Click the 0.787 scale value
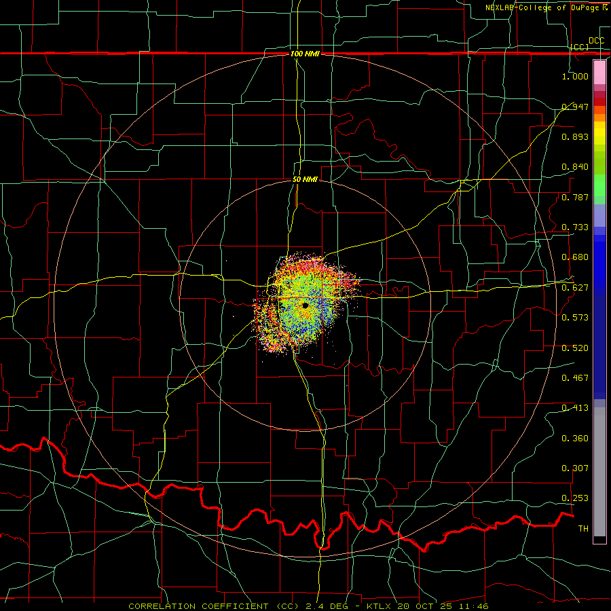The width and height of the screenshot is (611, 611). coord(575,197)
